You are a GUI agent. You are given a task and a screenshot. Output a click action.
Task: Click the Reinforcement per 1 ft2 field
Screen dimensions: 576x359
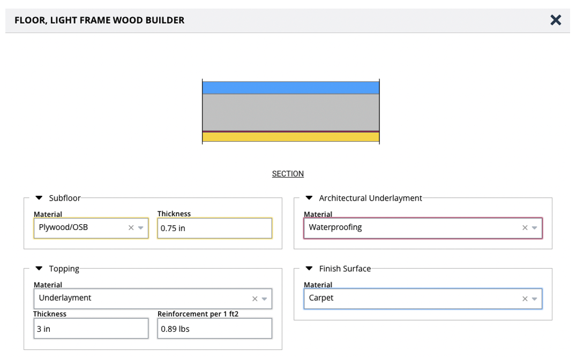pos(214,329)
